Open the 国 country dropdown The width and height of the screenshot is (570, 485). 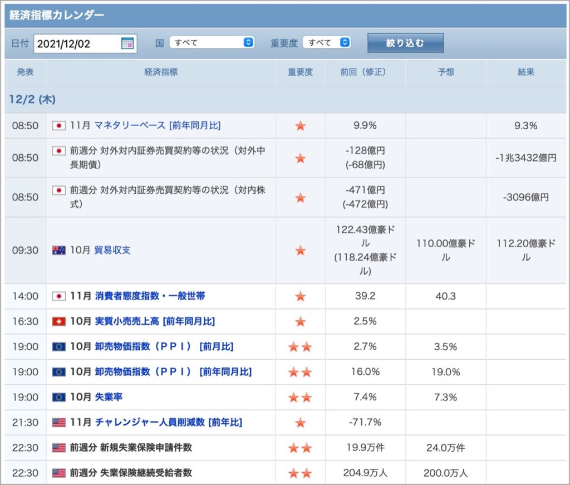[212, 42]
